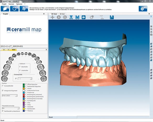The image size is (153, 122).
Task: Select the X-axis rotation icon
Action: [x=151, y=26]
